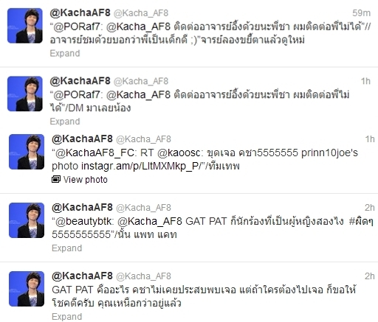This screenshot has width=378, height=322.
Task: Open the View photo link
Action: (85, 180)
